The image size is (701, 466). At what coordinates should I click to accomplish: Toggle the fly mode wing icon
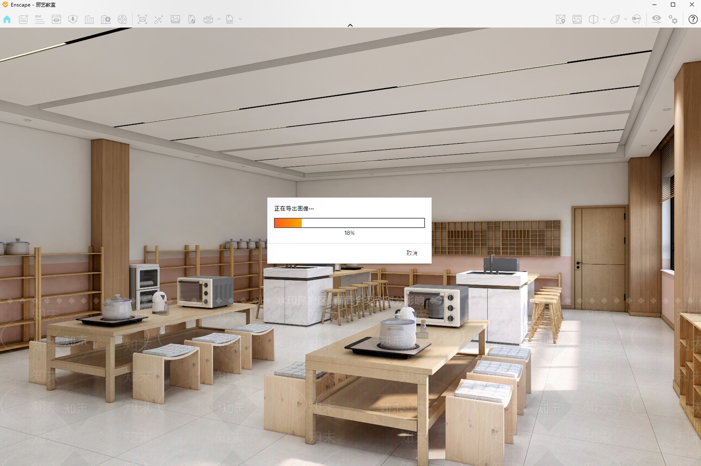tap(615, 19)
